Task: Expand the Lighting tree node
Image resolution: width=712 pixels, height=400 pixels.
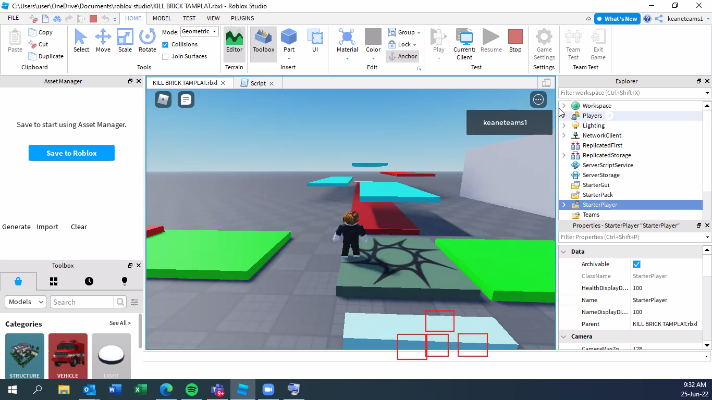Action: pos(563,126)
